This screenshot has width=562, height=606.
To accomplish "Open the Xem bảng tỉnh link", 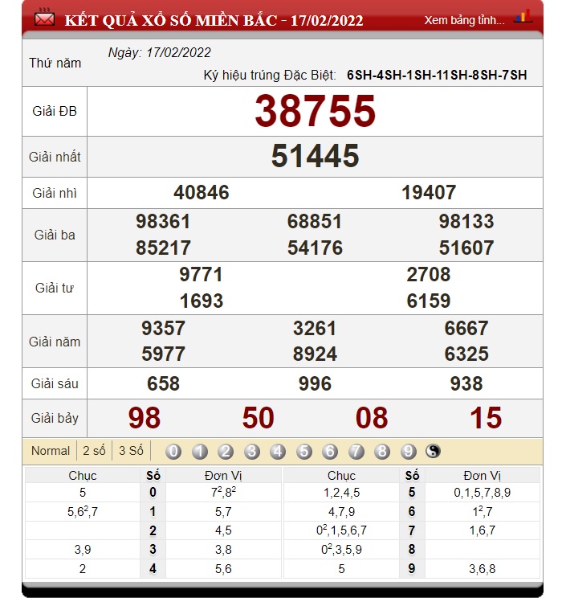I will point(464,20).
